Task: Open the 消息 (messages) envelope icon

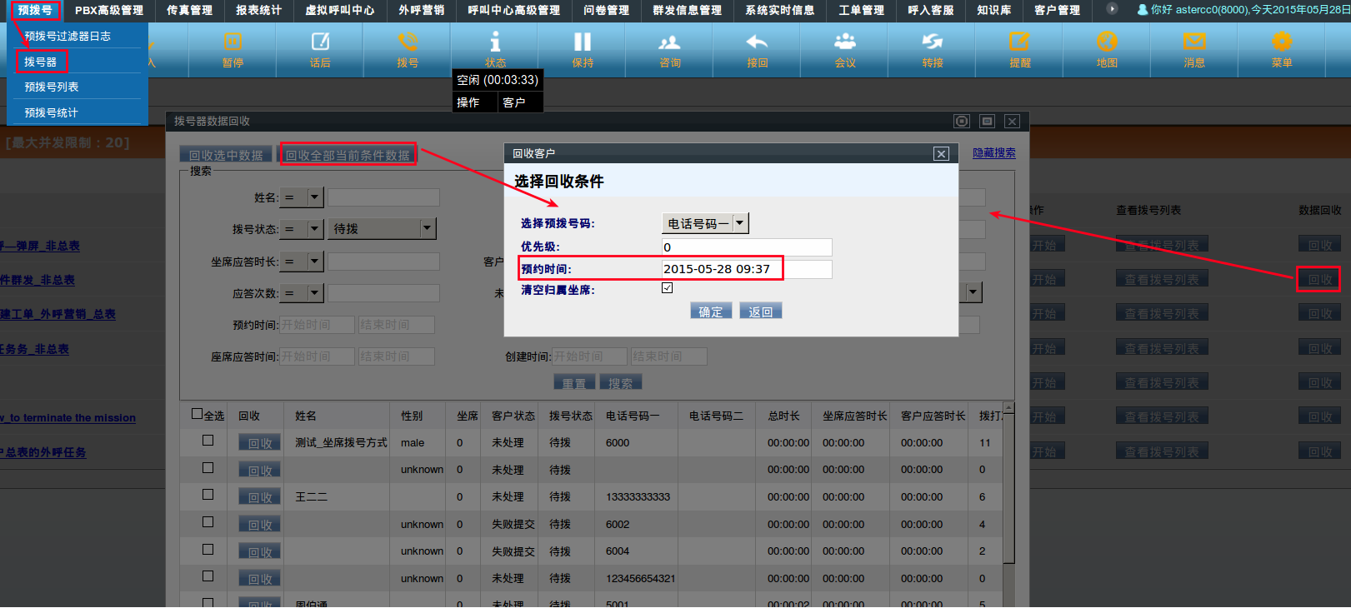Action: coord(1194,49)
